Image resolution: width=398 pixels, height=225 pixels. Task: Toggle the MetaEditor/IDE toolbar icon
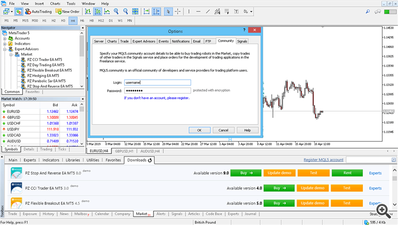(x=19, y=12)
